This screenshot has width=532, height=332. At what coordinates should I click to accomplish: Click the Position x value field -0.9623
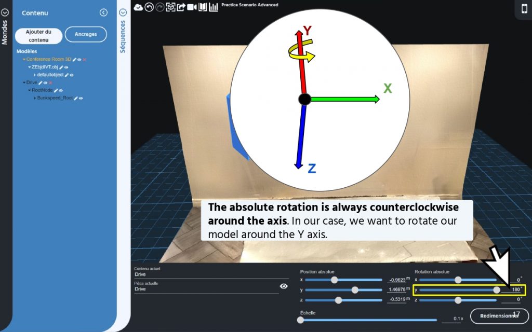(x=396, y=280)
